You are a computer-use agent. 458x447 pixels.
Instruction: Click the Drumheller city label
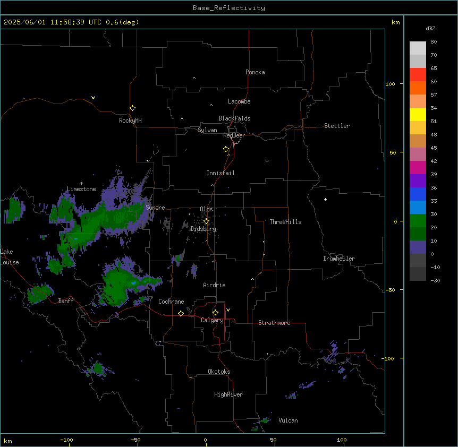coord(339,259)
